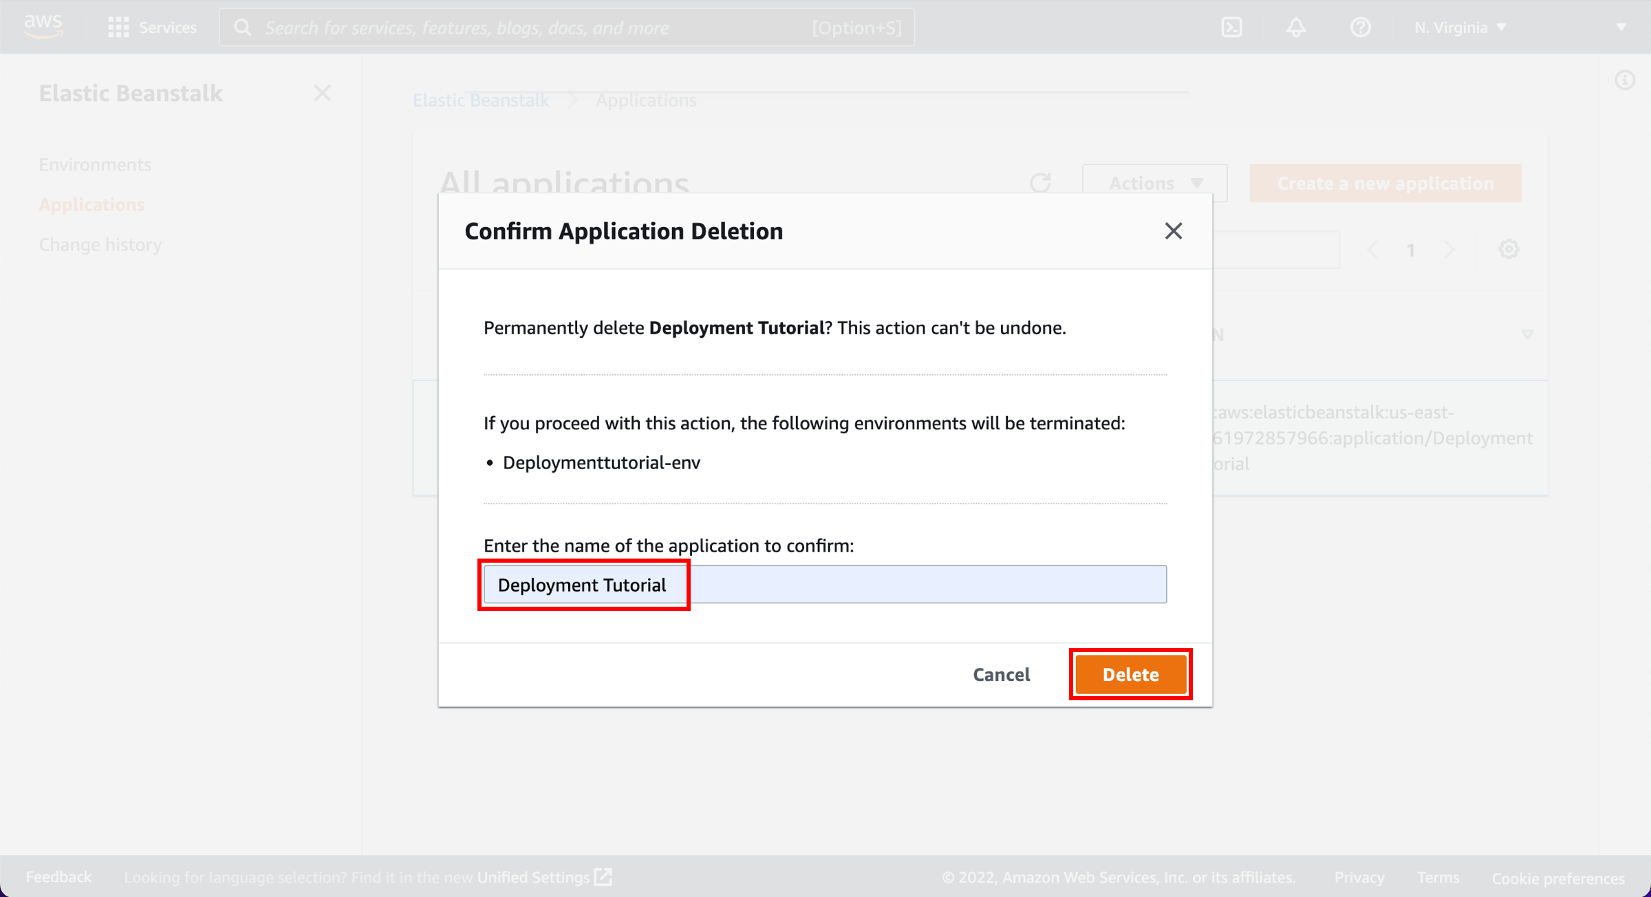Click Deploymenttutorial-env environment name
Viewport: 1651px width, 897px height.
601,462
